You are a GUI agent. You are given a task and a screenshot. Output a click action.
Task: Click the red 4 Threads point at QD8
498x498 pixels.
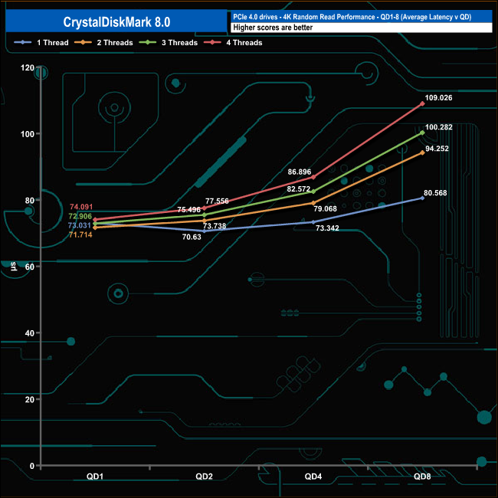click(x=422, y=103)
